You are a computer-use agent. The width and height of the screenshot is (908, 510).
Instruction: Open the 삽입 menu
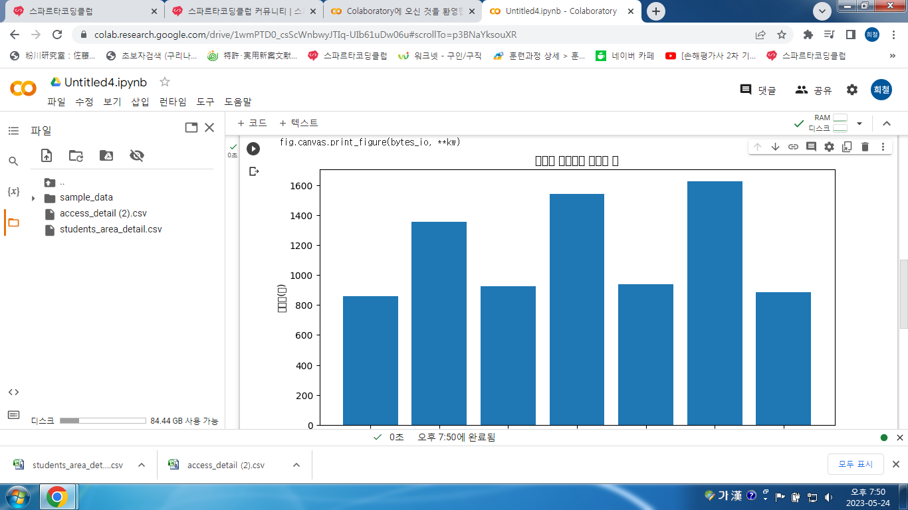click(140, 102)
